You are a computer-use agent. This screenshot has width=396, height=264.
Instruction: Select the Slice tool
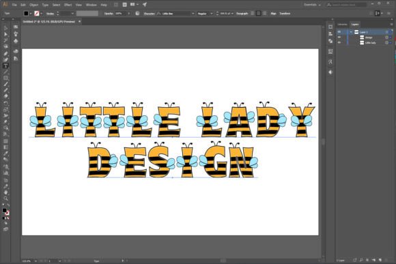coord(5,186)
